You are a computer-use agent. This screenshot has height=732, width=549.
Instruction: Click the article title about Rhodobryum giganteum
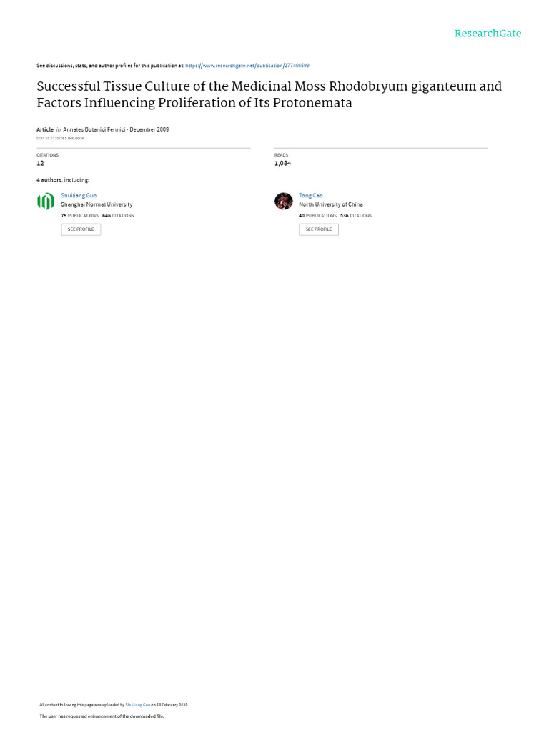click(x=269, y=94)
